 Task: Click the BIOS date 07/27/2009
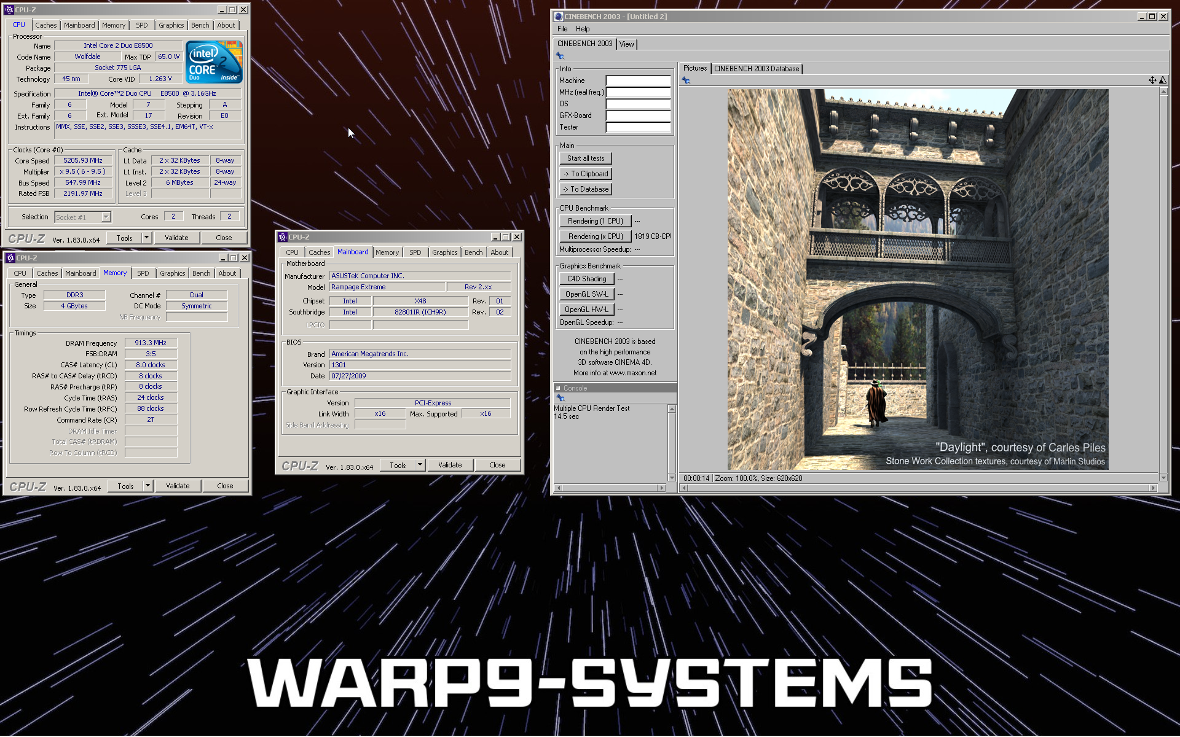(x=420, y=376)
